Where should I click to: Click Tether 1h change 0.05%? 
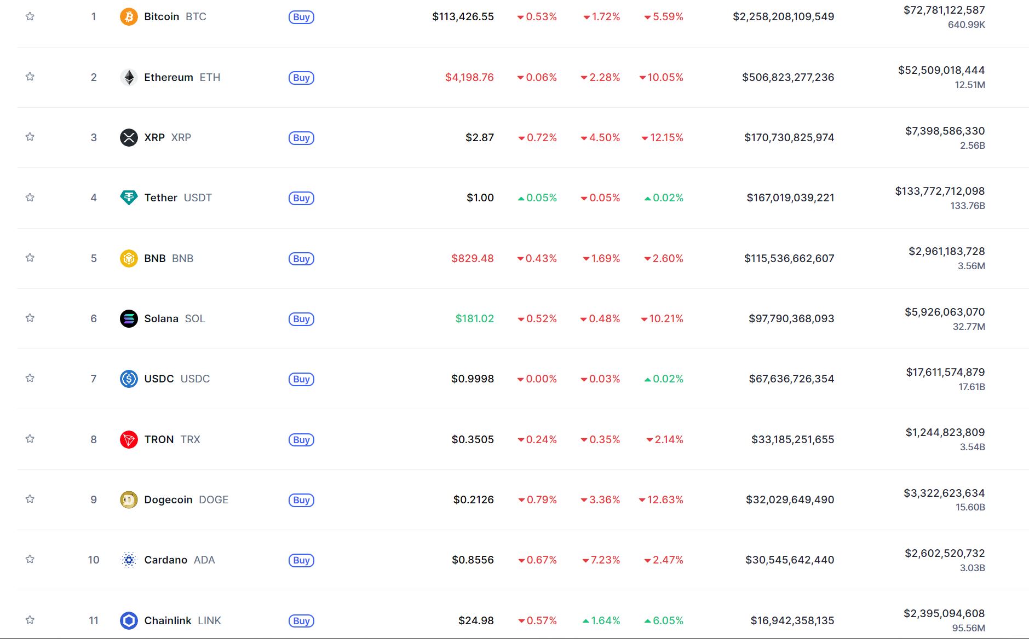pyautogui.click(x=537, y=197)
